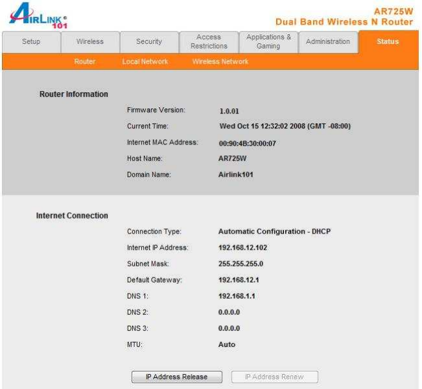Select the MTU value Auto
Image resolution: width=422 pixels, height=389 pixels.
tap(227, 344)
